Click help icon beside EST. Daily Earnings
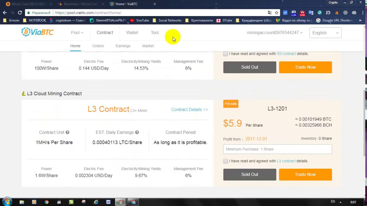This screenshot has width=367, height=206. coord(137,132)
